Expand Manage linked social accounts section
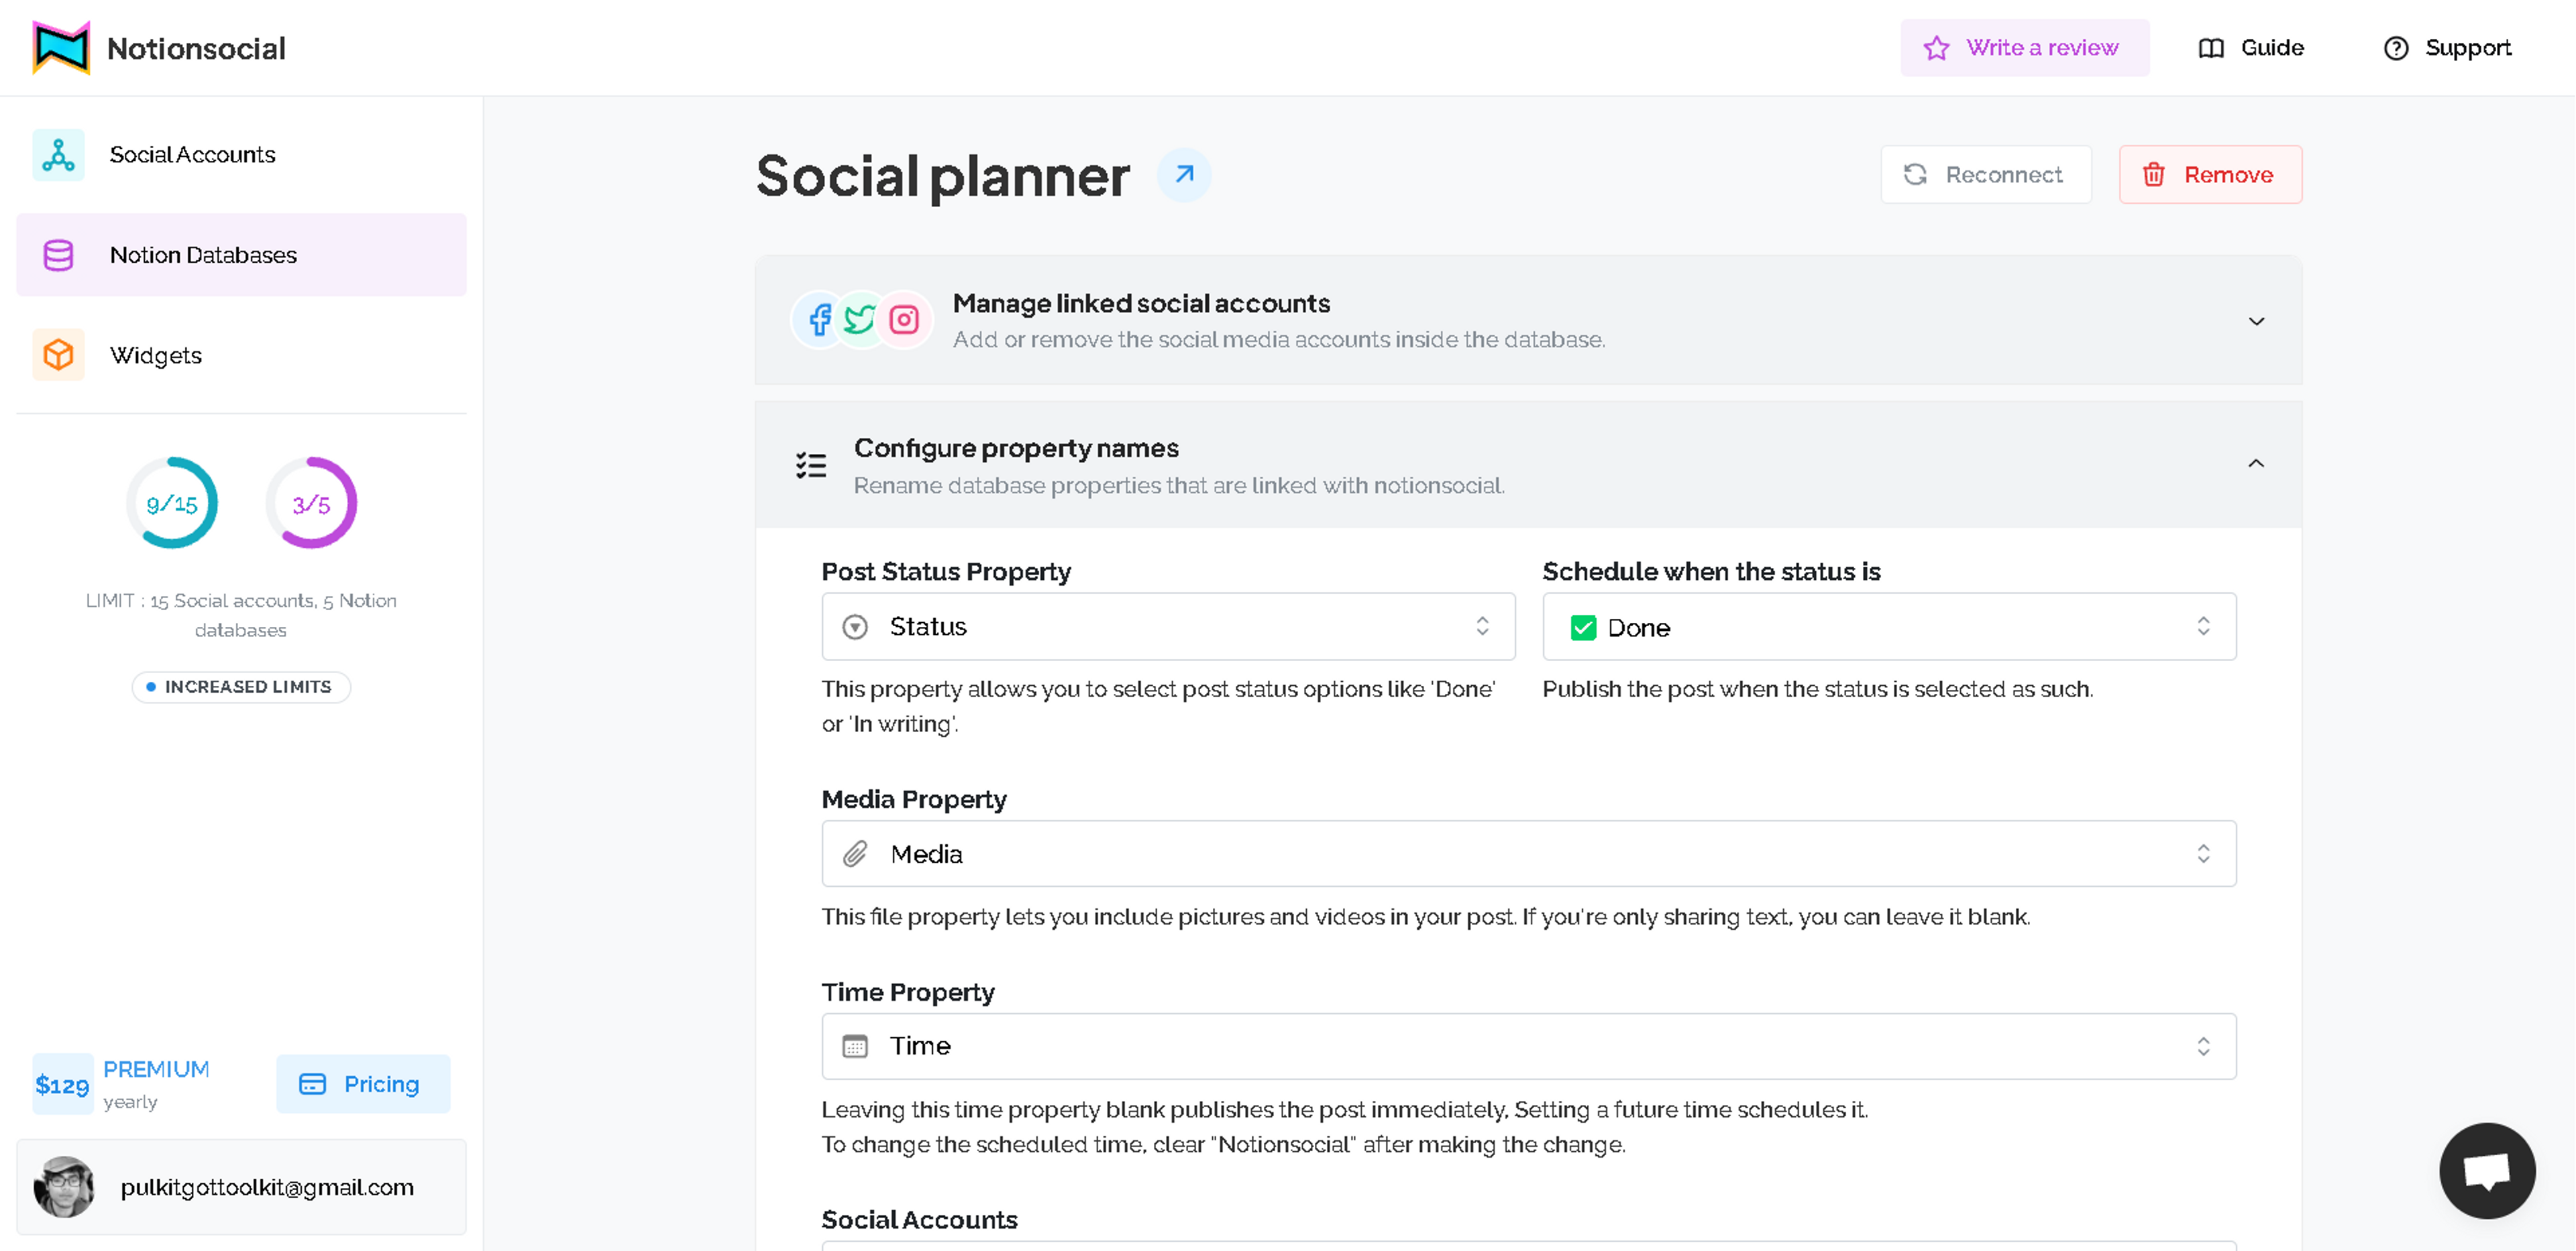 [2256, 320]
